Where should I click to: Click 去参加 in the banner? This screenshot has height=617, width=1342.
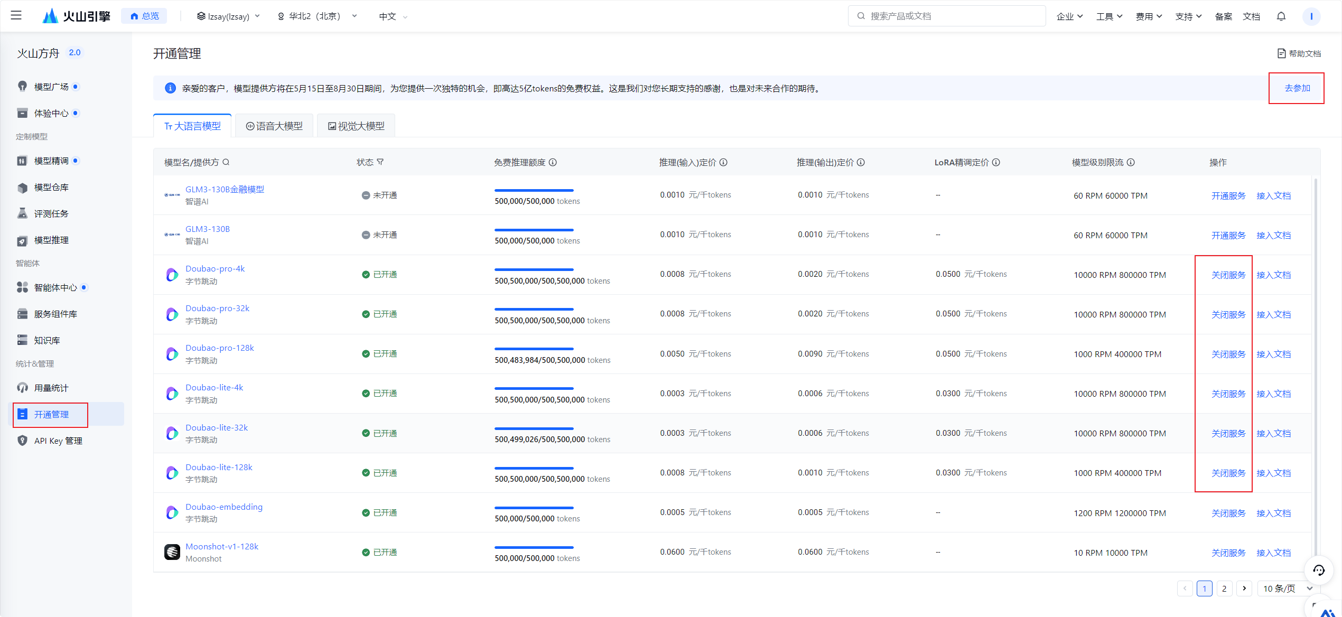1297,88
